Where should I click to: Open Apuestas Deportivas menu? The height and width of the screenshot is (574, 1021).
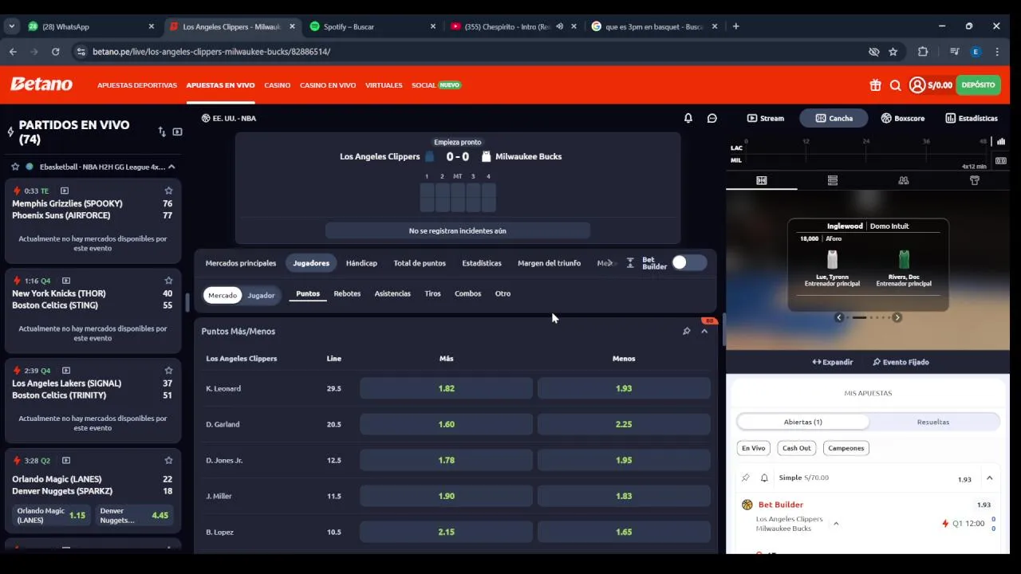pos(137,85)
